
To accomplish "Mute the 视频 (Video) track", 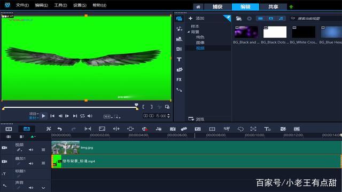I will (x=31, y=150).
